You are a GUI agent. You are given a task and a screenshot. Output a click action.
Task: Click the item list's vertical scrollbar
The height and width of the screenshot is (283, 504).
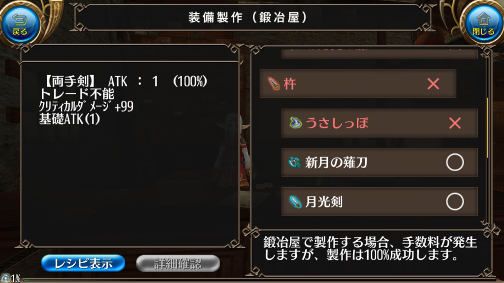pos(488,127)
